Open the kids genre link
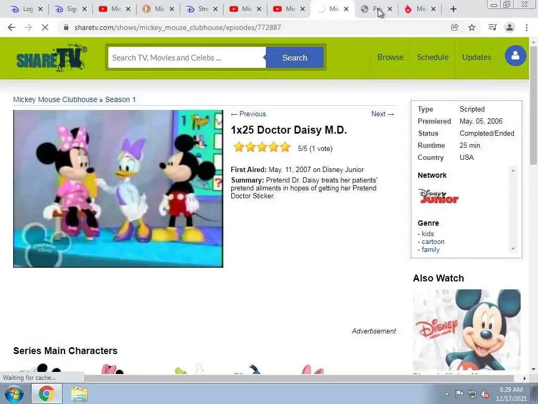Screen dimensions: 538x404 point(428,234)
